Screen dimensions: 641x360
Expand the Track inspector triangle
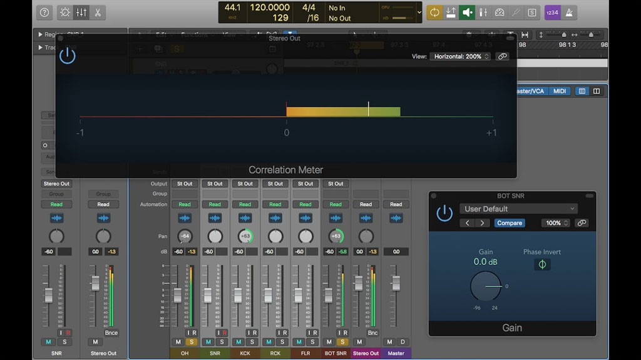(40, 47)
